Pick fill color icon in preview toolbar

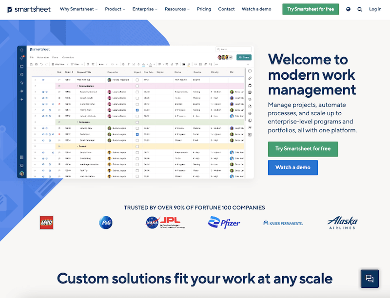click(143, 64)
